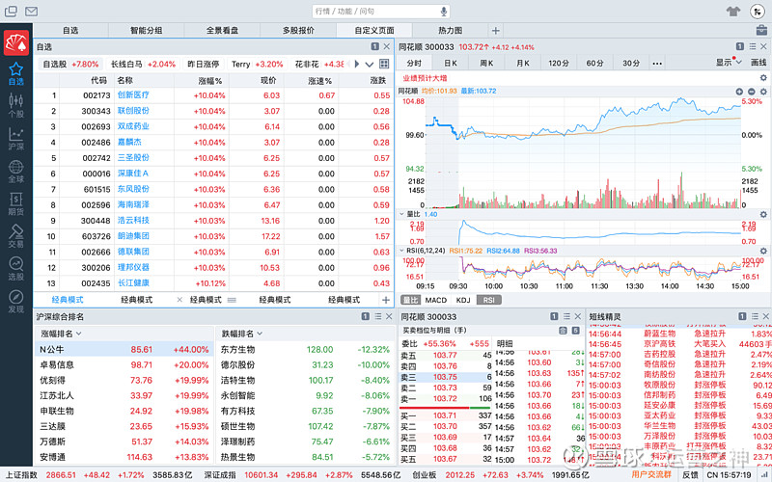Add new page tab with plus icon
This screenshot has height=482, width=772.
tap(495, 31)
